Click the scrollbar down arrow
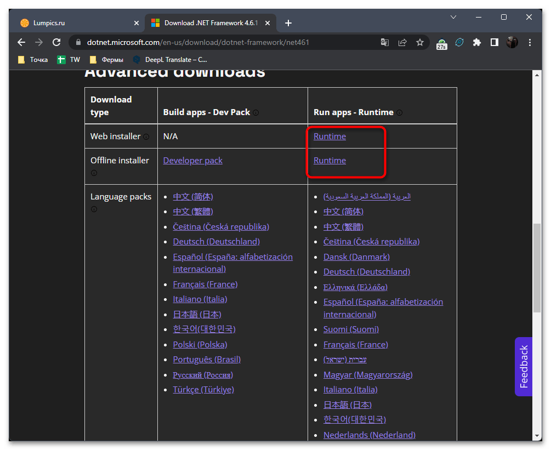 (537, 436)
